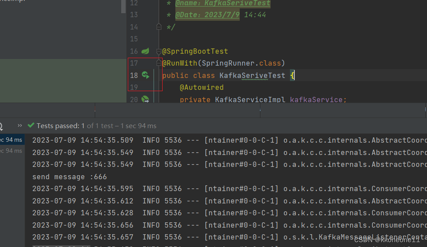Click the 'Tests passed: 1 of 1 test' status text
Screen dimensions: 427x247
tap(75, 125)
